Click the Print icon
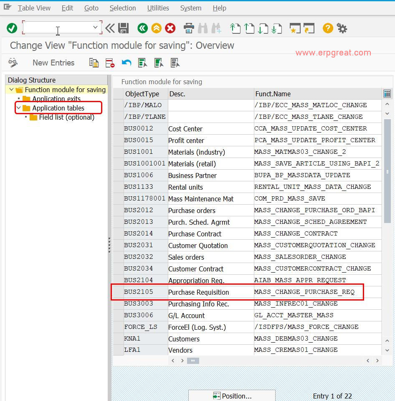Viewport: 395px width, 401px height. click(x=189, y=28)
